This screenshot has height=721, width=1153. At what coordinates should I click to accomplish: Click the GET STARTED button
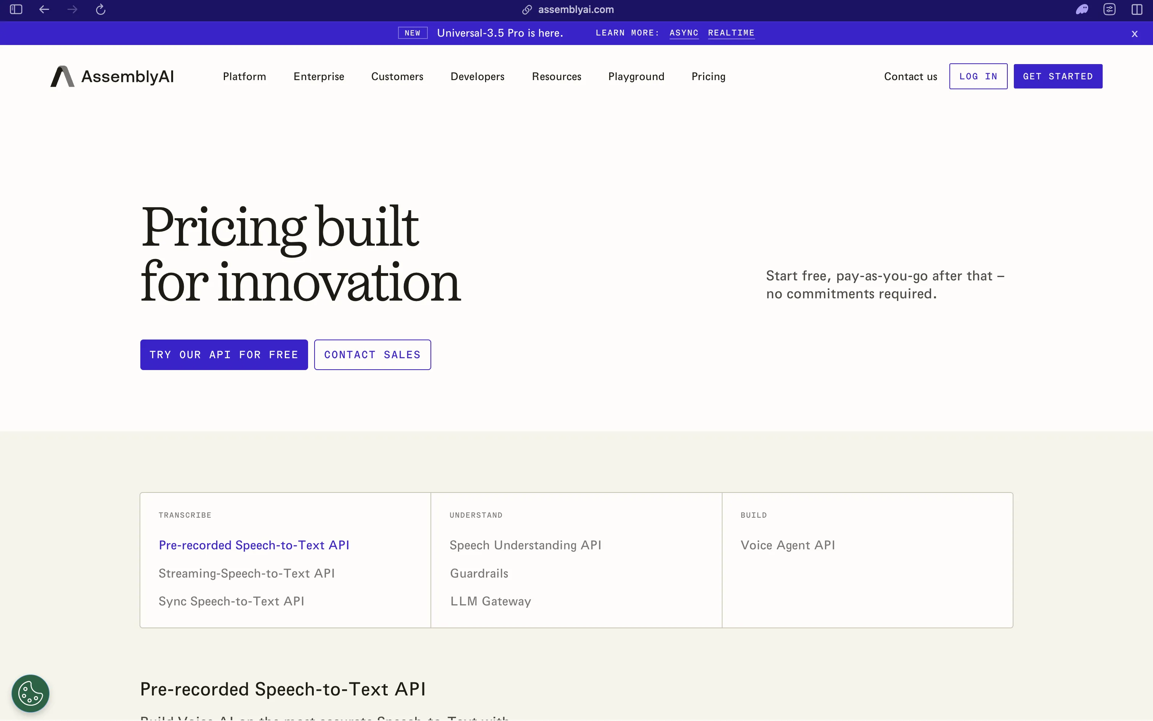[1058, 76]
